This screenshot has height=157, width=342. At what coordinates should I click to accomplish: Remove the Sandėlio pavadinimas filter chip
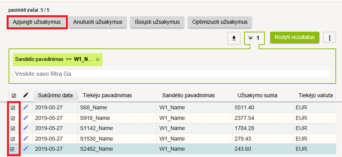click(x=98, y=59)
